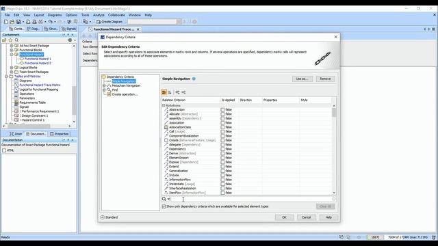Select Functional Hazard 1 in tree
Viewport: 438px width, 246px height.
pyautogui.click(x=38, y=59)
